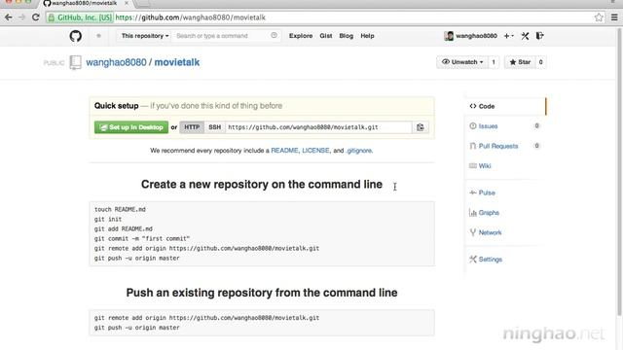
Task: Click 'git push -u origin master' in first code block
Action: 137,258
